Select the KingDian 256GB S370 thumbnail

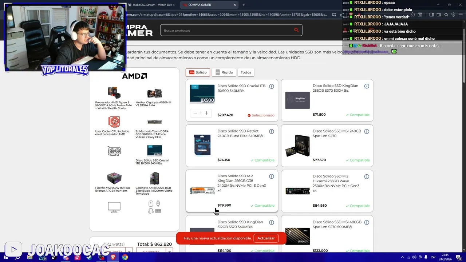point(297,100)
